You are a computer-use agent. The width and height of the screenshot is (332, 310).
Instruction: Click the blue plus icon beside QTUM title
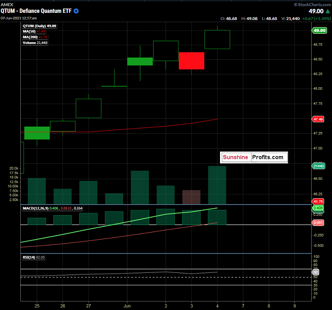tap(76, 11)
